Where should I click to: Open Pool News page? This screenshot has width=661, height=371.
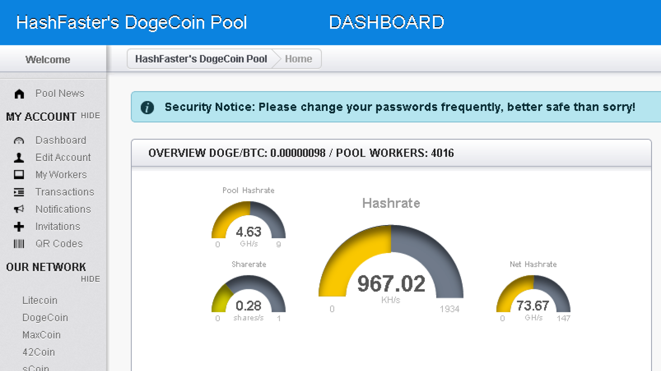(60, 94)
